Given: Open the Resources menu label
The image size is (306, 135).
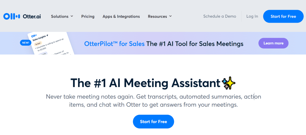Looking at the screenshot, I should point(157,16).
